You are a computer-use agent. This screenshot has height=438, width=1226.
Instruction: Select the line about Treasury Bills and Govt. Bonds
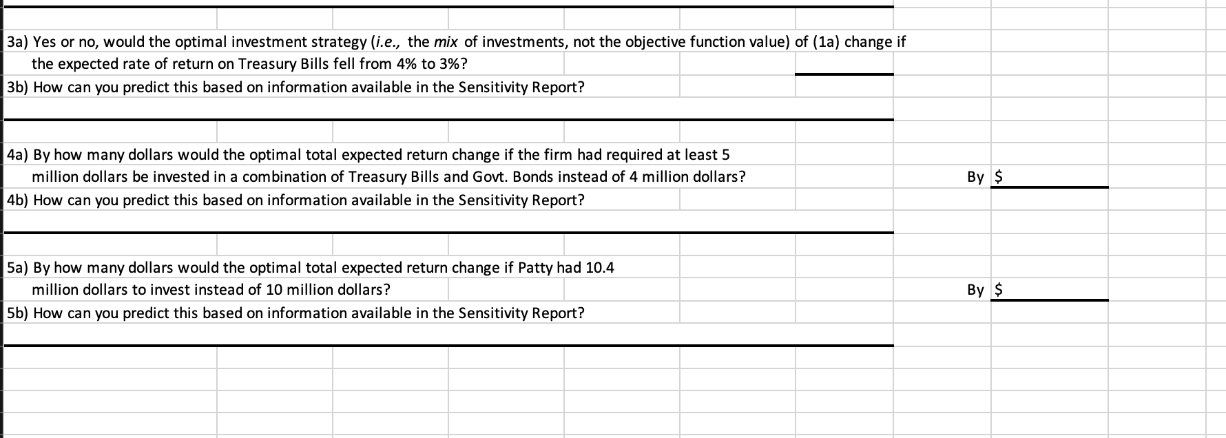388,177
